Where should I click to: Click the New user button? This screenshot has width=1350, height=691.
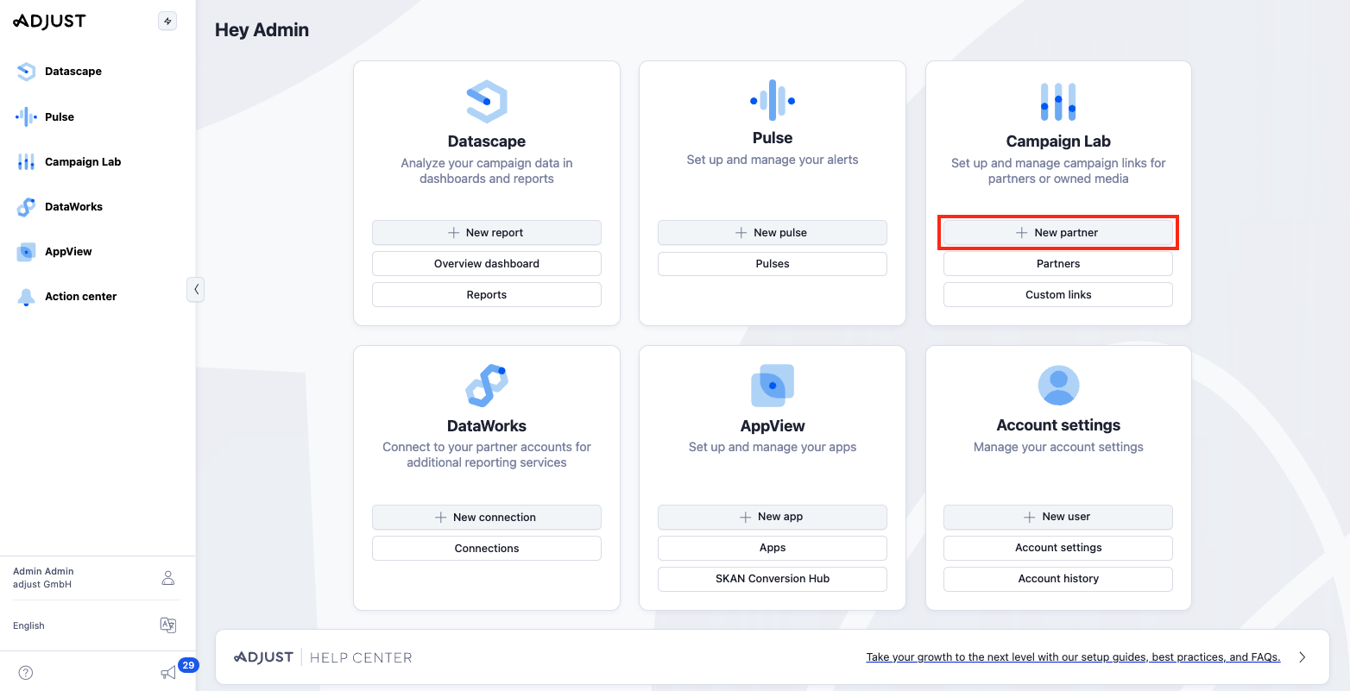[x=1058, y=517]
